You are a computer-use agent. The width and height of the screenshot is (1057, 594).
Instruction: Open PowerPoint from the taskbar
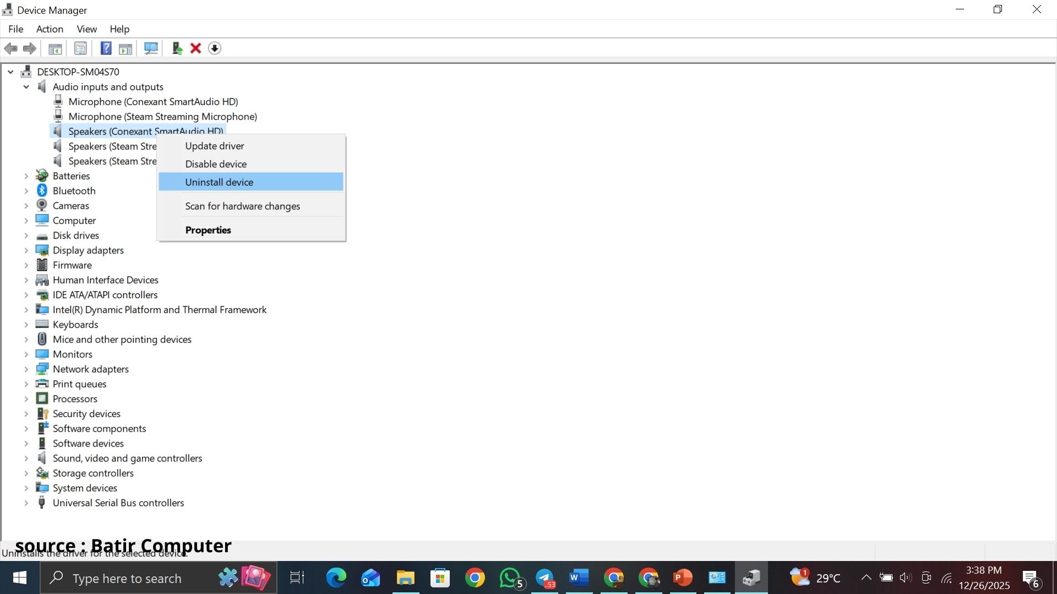683,577
